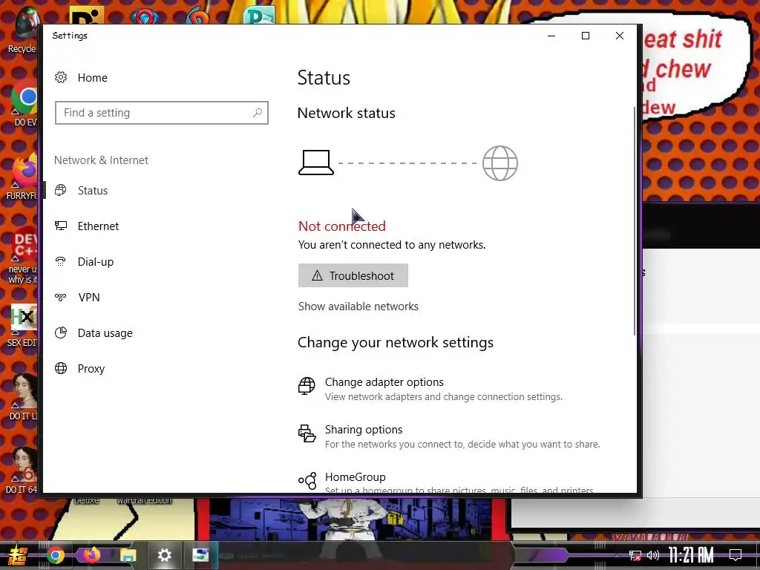Screen dimensions: 760x570
Task: Select the Data usage pie icon
Action: click(61, 332)
